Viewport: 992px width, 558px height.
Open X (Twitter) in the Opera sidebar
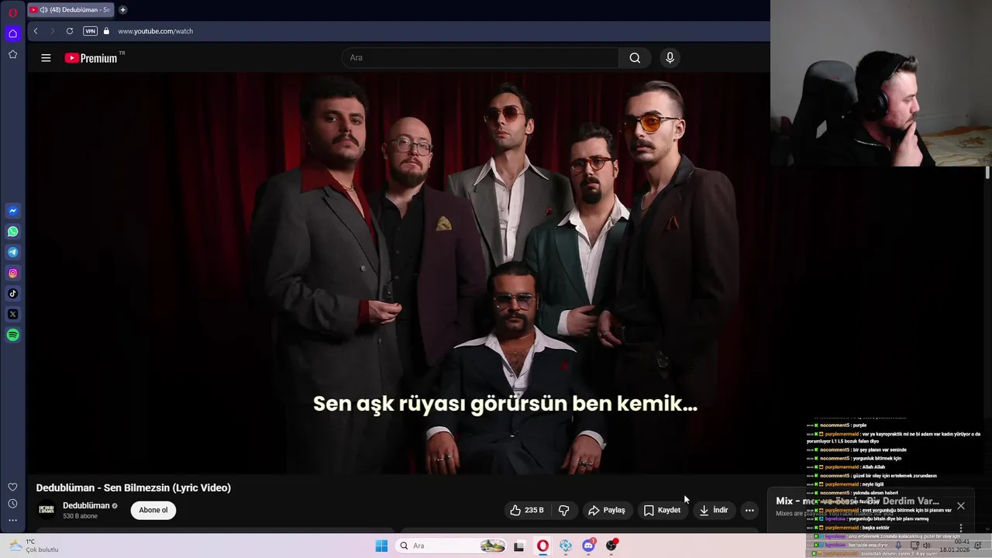12,314
